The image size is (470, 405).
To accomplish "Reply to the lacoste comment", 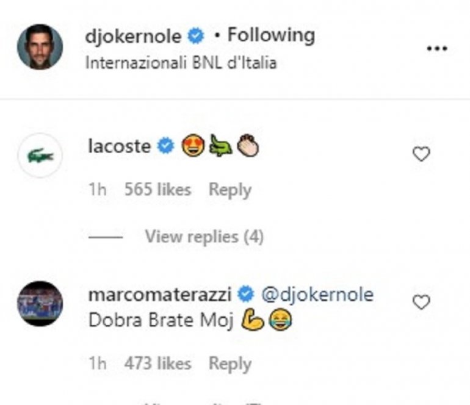I will tap(230, 190).
